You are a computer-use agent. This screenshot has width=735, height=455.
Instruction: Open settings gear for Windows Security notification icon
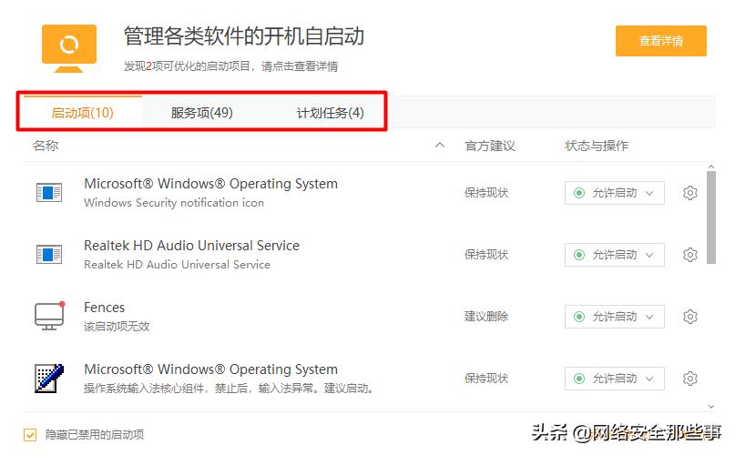pyautogui.click(x=689, y=193)
